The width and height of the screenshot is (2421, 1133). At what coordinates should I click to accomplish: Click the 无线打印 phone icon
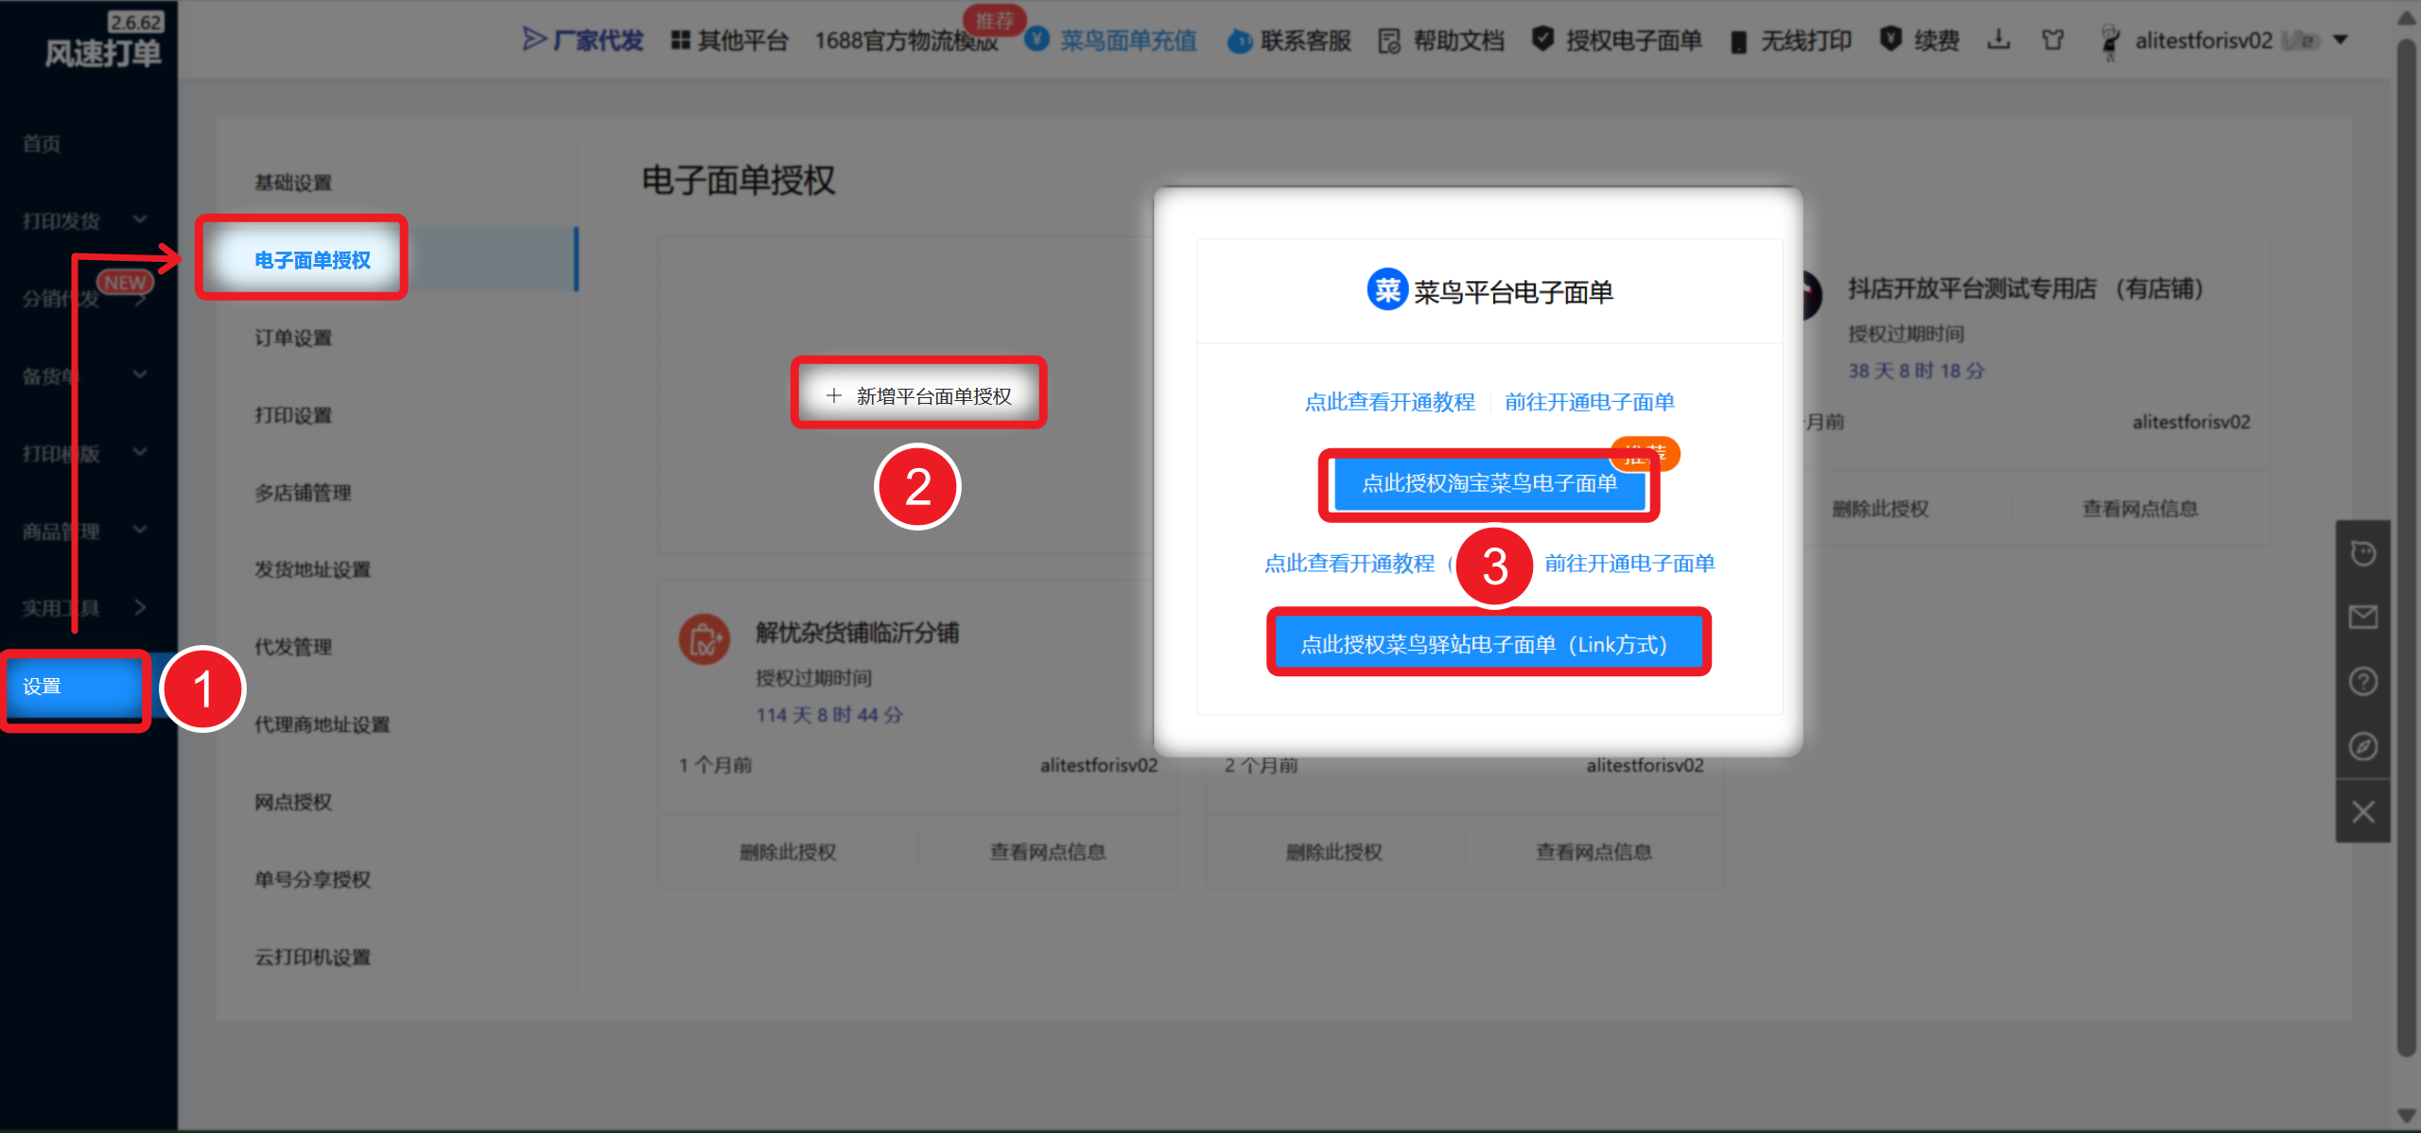point(1738,42)
